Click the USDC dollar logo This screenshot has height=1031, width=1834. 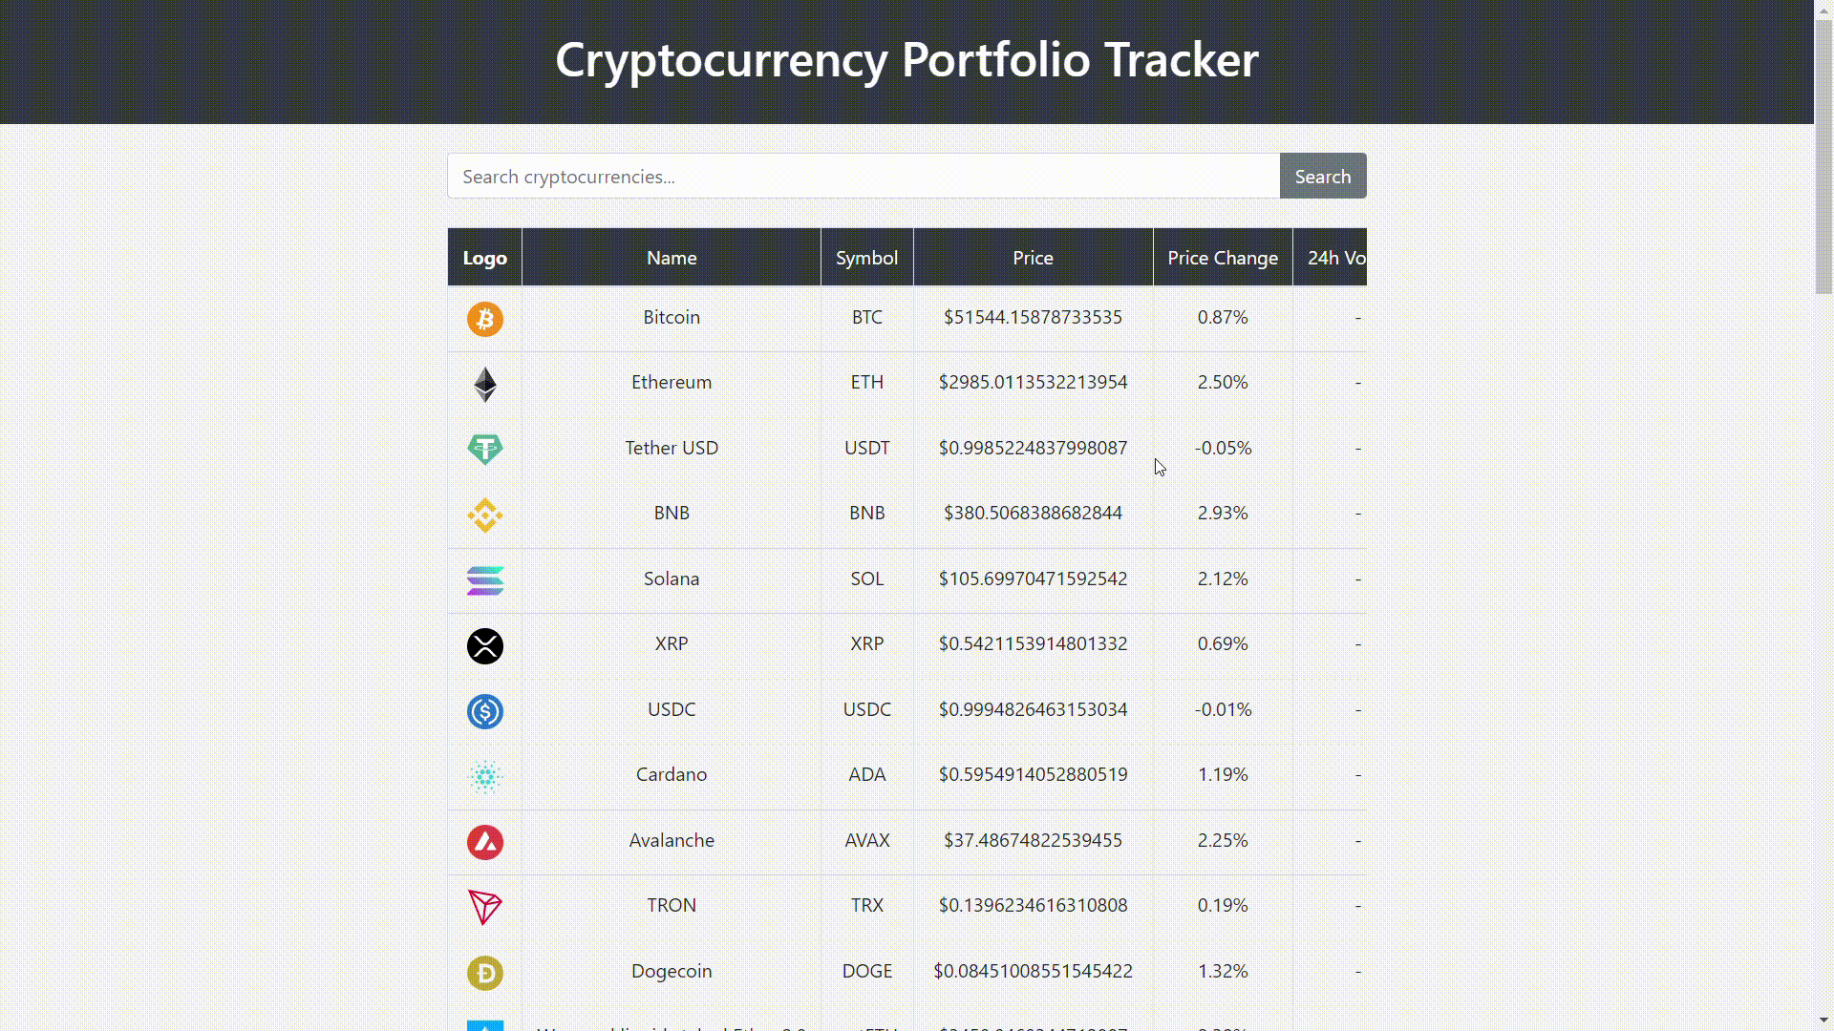click(x=484, y=711)
